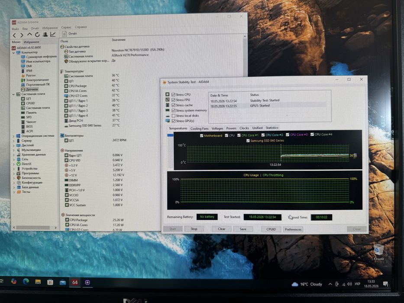
Task: Click the Refresh icon in AIDA64 toolbar
Action: 37,35
